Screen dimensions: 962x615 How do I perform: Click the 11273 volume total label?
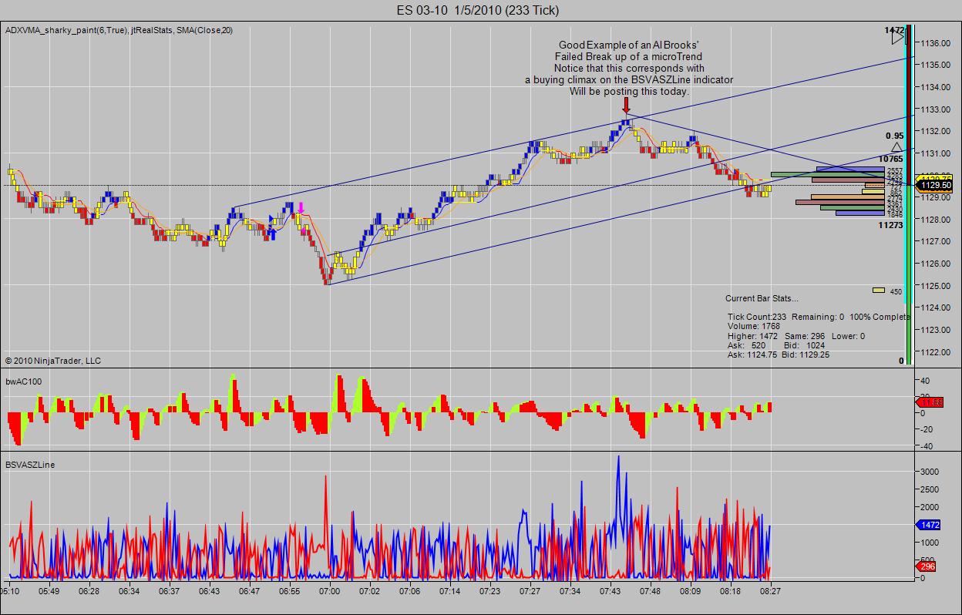890,226
